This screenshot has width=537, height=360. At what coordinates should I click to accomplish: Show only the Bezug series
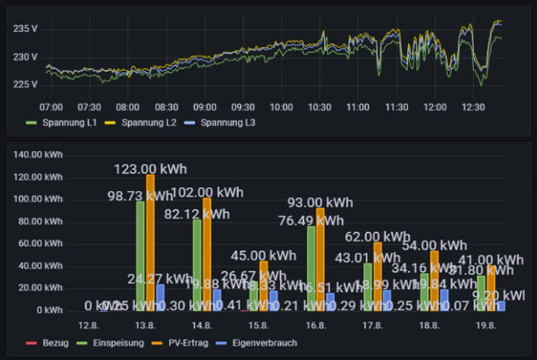point(55,343)
